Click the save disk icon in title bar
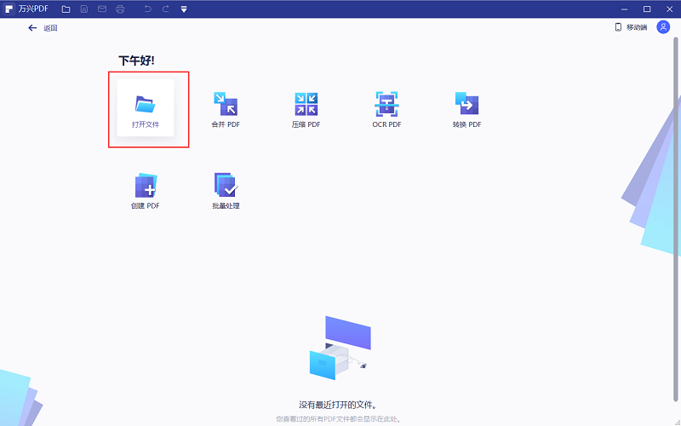Screen dimensions: 681x426 pos(83,9)
